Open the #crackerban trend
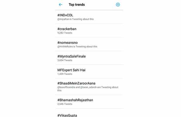The height and width of the screenshot is (117, 181). coord(67,29)
